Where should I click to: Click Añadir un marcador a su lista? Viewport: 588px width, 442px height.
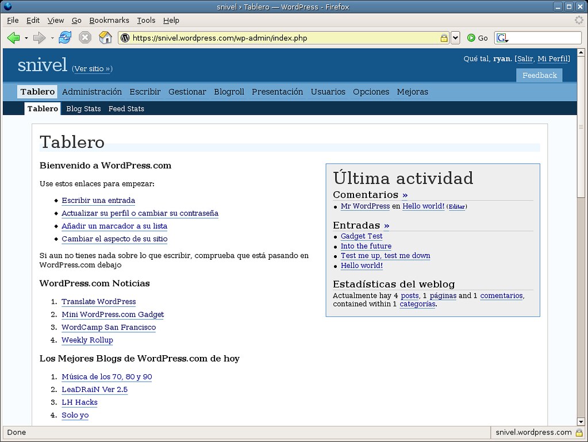pyautogui.click(x=114, y=226)
